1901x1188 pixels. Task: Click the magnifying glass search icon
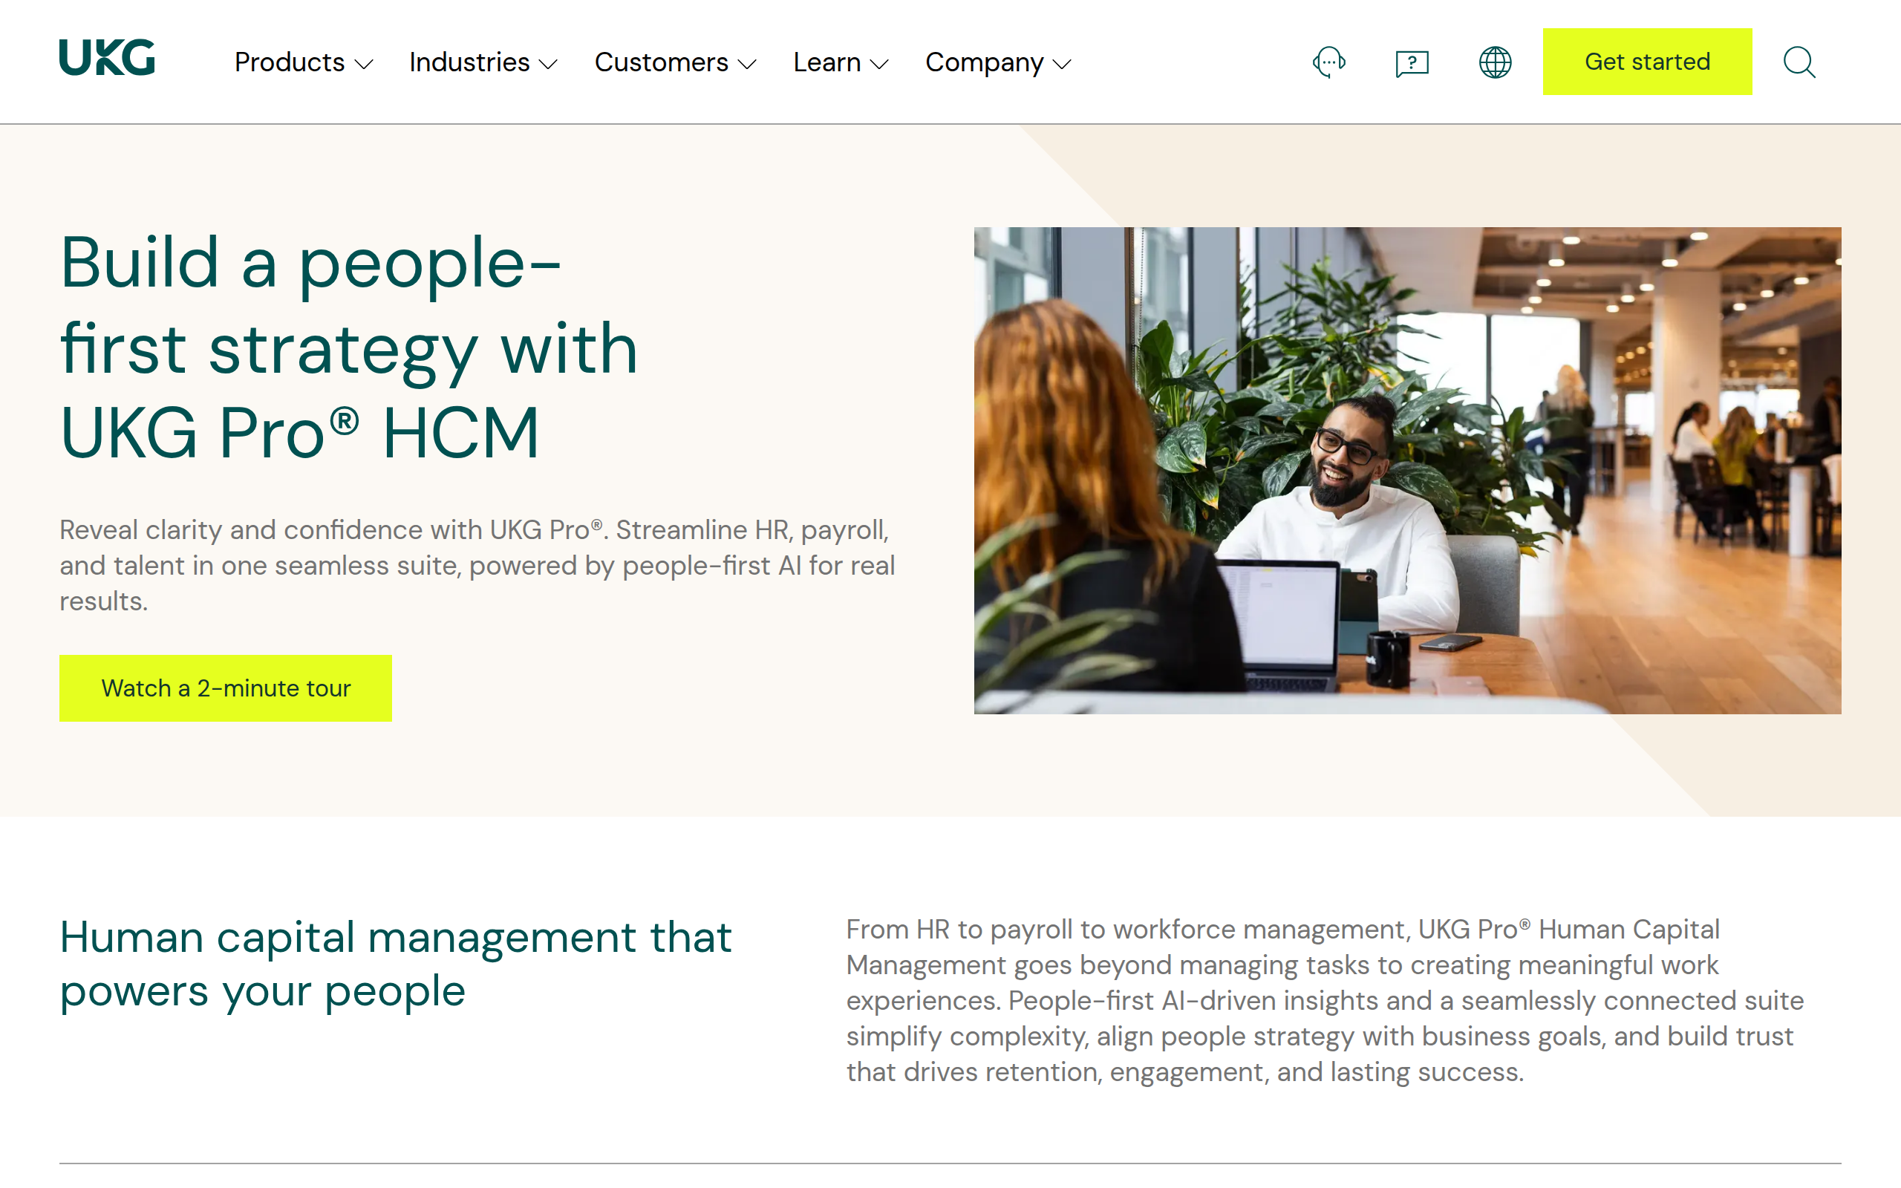1799,62
